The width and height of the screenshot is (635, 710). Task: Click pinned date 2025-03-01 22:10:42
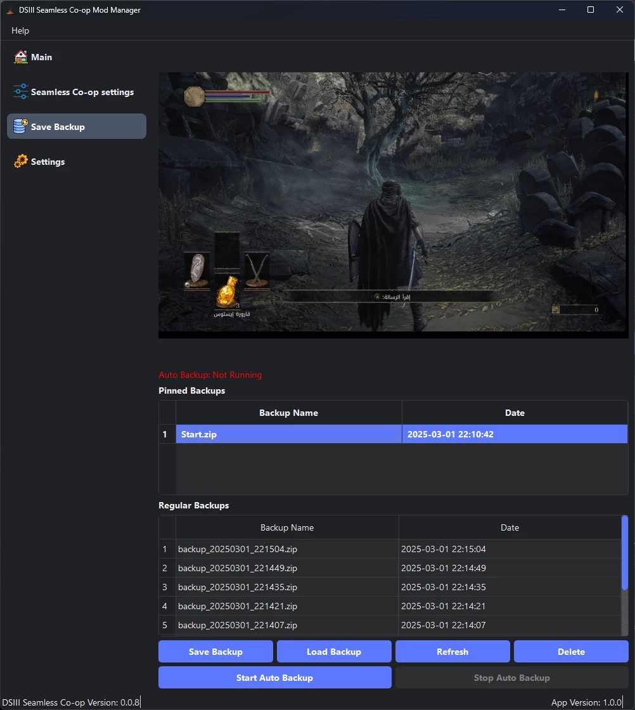coord(515,434)
